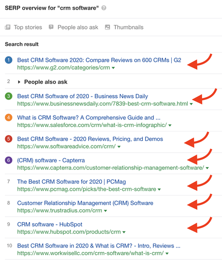
Task: Click the hubspot.com/products/crm URL
Action: point(69,232)
